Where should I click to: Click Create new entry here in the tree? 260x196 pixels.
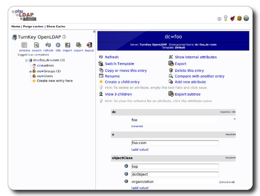(x=55, y=81)
